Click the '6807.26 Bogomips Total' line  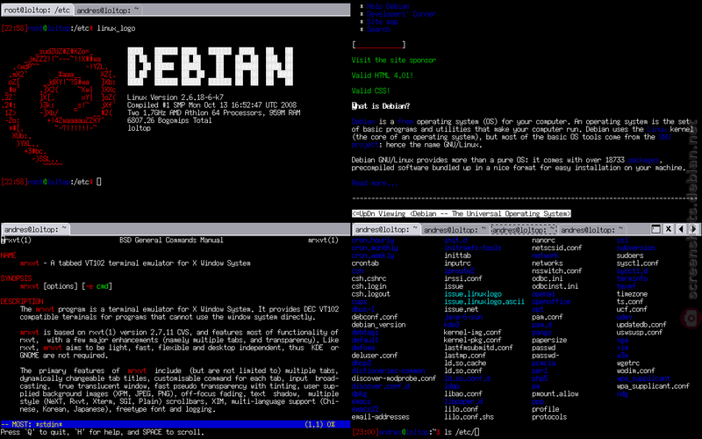169,120
